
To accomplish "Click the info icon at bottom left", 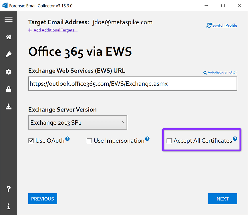I will click(9, 206).
